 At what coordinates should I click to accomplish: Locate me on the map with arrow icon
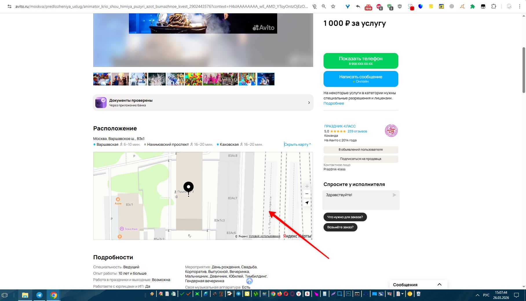point(307,203)
